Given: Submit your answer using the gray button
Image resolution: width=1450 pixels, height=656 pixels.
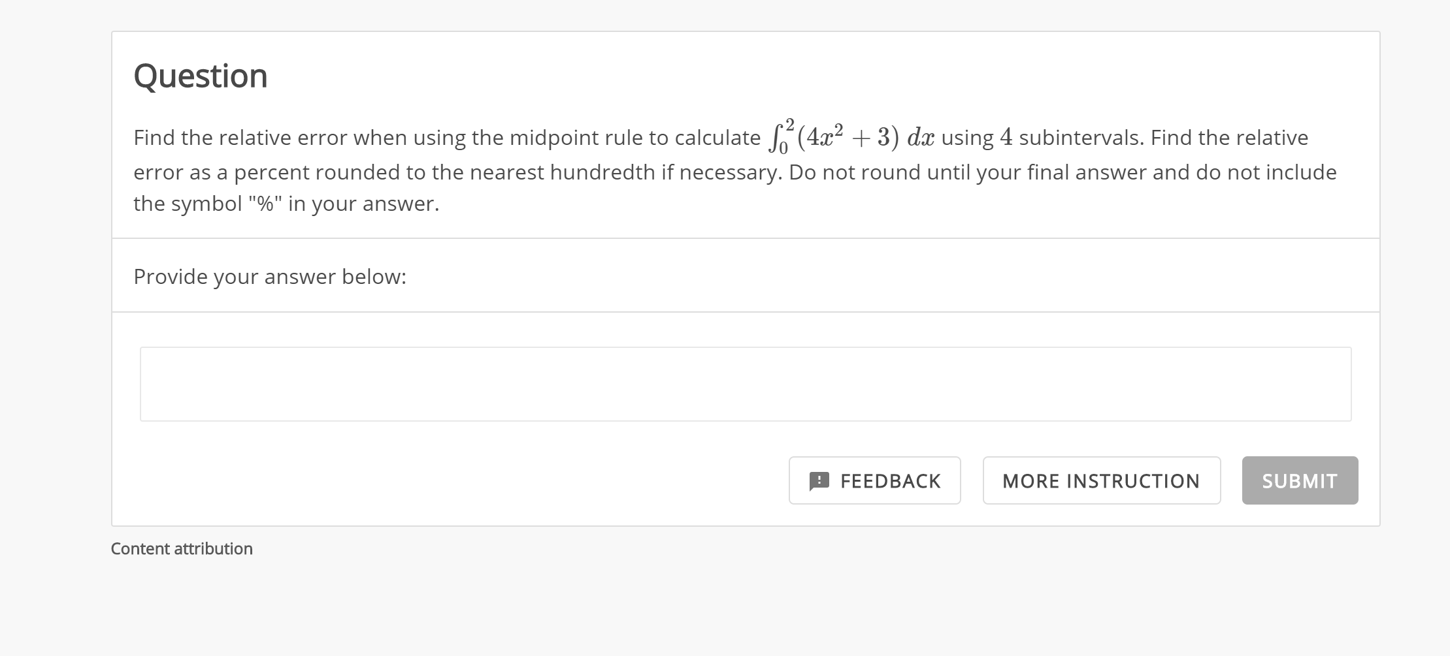Looking at the screenshot, I should 1299,480.
